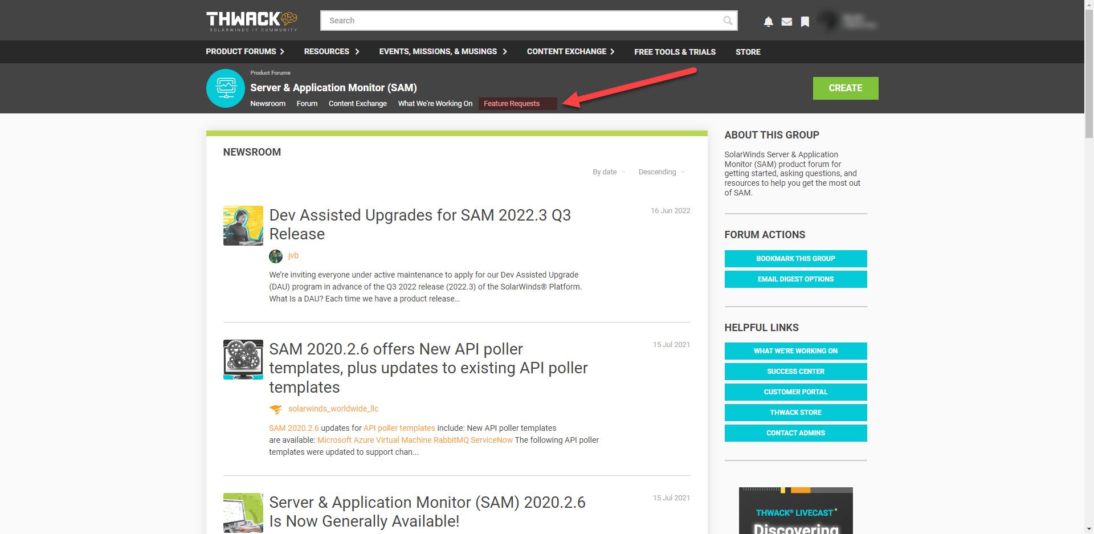Expand the Product Forums menu
The width and height of the screenshot is (1094, 534).
tap(245, 51)
